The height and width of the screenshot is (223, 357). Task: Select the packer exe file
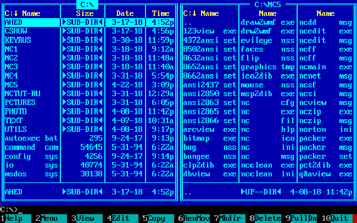[326, 138]
